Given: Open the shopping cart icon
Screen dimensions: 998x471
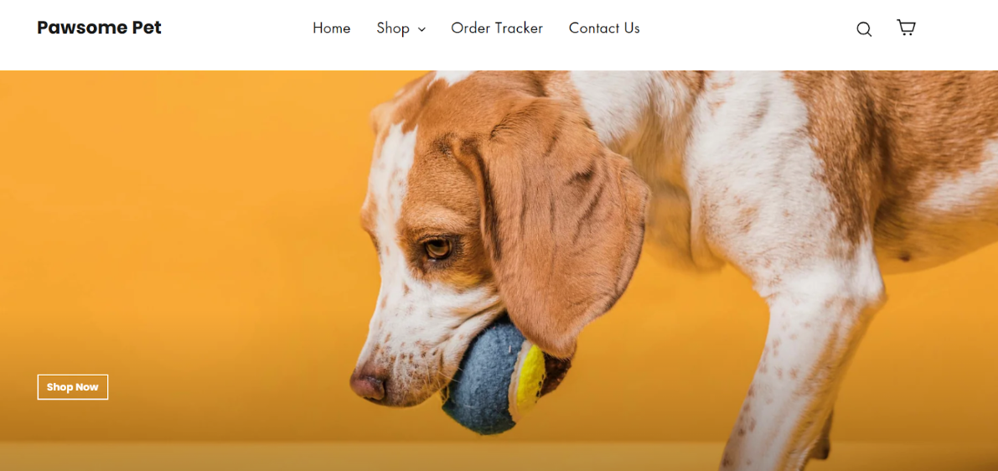Looking at the screenshot, I should point(906,28).
